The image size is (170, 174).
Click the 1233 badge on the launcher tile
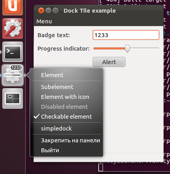(x=16, y=68)
